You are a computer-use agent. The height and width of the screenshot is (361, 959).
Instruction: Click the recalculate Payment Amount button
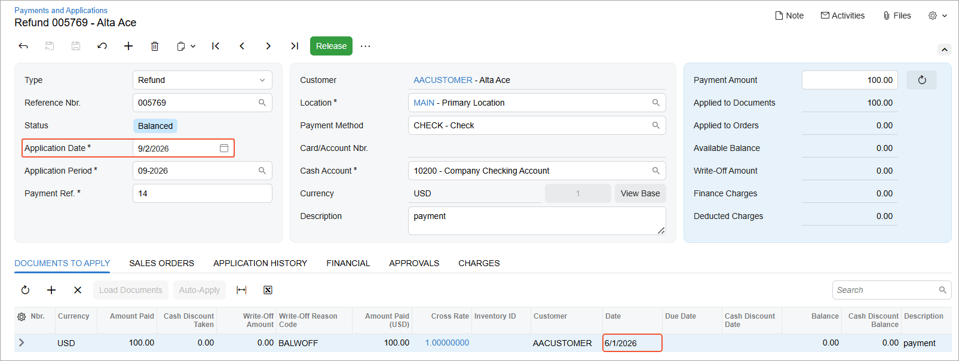tap(921, 80)
